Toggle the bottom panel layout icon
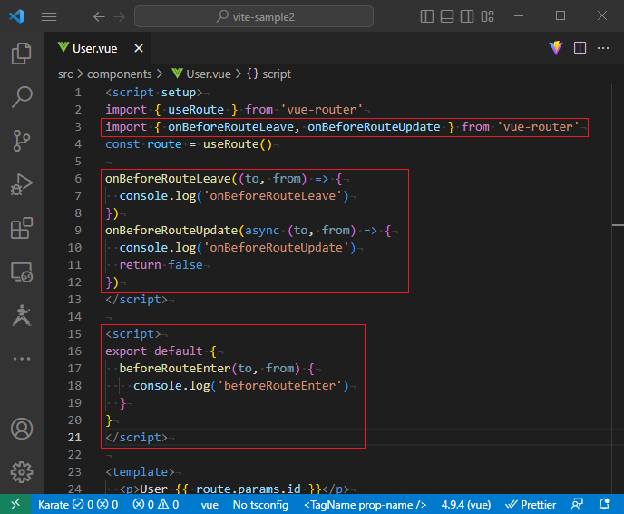 pyautogui.click(x=447, y=16)
